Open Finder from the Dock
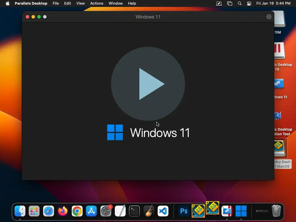This screenshot has height=222, width=296. [20, 211]
